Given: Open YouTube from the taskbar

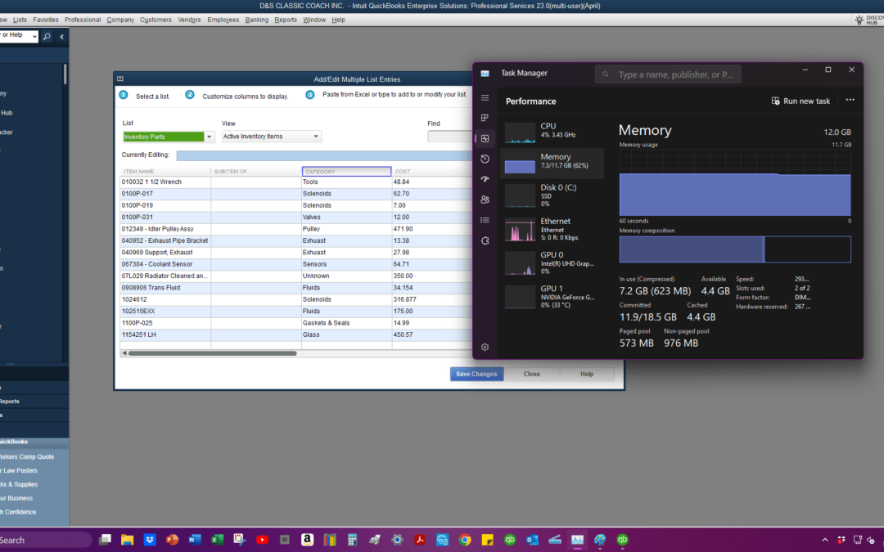Looking at the screenshot, I should 262,540.
